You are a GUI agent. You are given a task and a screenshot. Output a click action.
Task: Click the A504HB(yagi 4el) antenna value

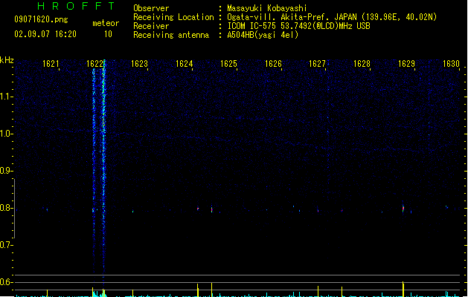click(263, 35)
